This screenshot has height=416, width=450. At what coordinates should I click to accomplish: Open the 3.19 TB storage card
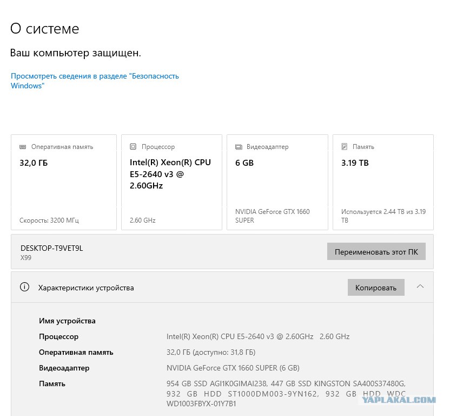click(x=383, y=182)
